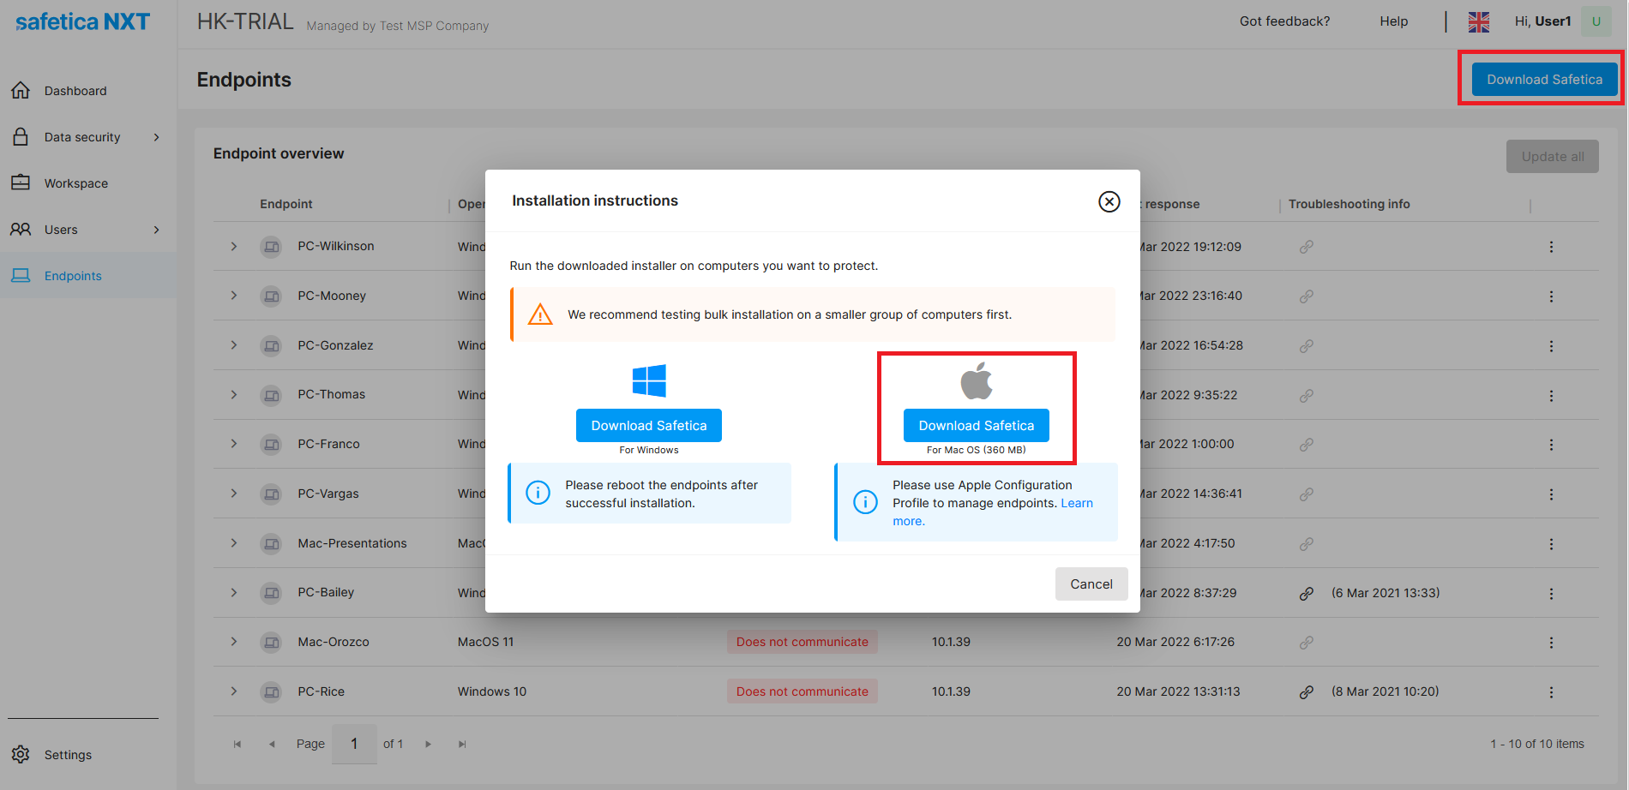Open more options for PC-Wilkinson
Screen dimensions: 1629x790
[1551, 247]
